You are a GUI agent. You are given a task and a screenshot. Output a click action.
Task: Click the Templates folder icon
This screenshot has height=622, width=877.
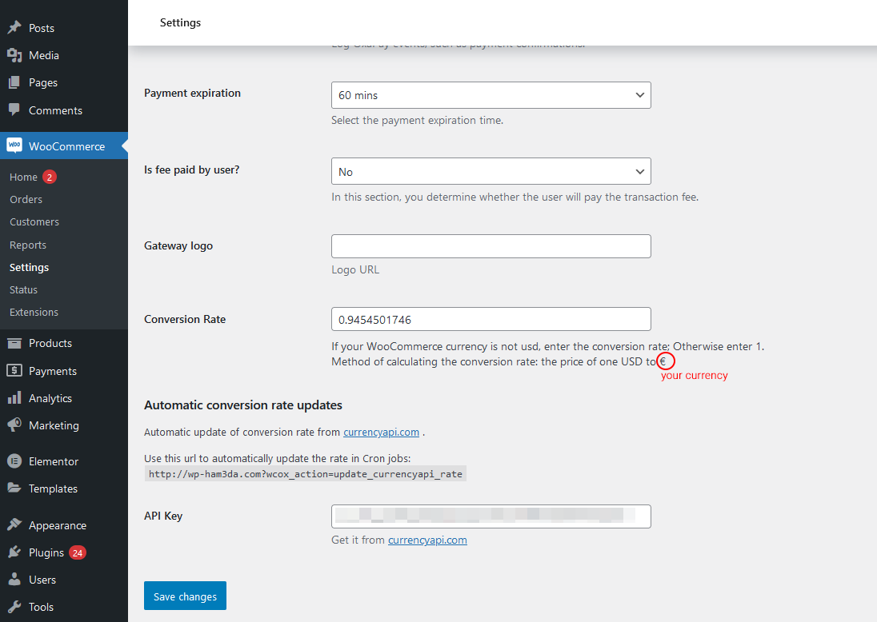pos(14,488)
